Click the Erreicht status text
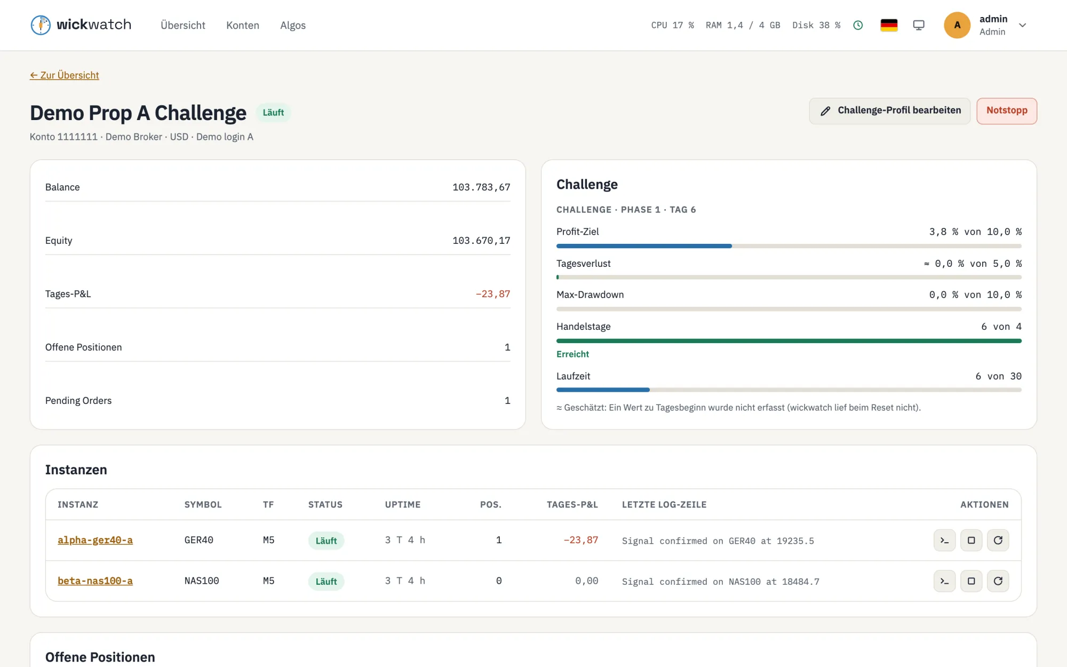 pos(572,354)
